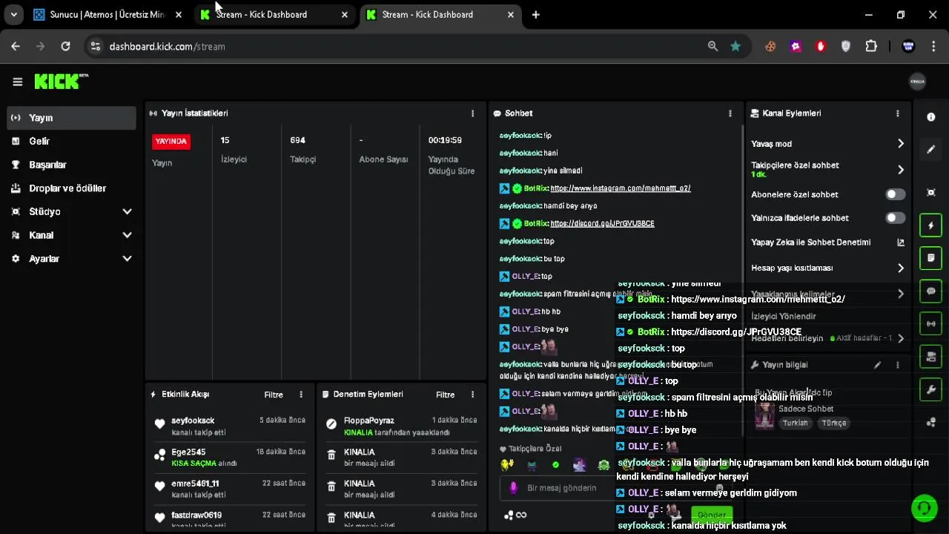Toggle the lightning bolt widget in right toolbar
This screenshot has height=534, width=949.
pyautogui.click(x=931, y=225)
